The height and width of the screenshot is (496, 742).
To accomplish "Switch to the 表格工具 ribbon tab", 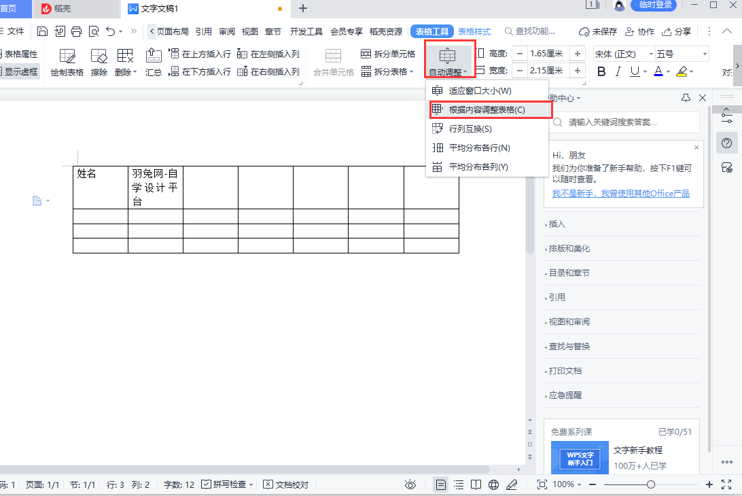I will coord(432,32).
